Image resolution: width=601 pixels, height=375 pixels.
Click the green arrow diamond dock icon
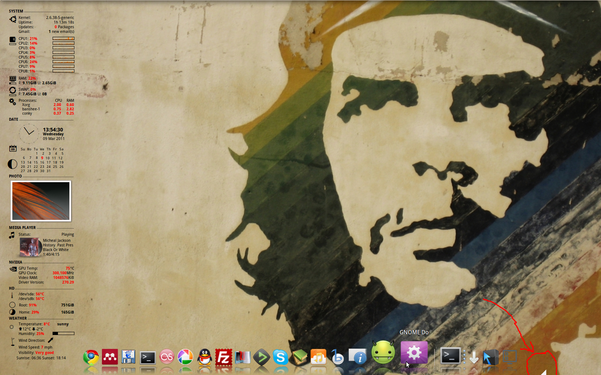point(262,357)
